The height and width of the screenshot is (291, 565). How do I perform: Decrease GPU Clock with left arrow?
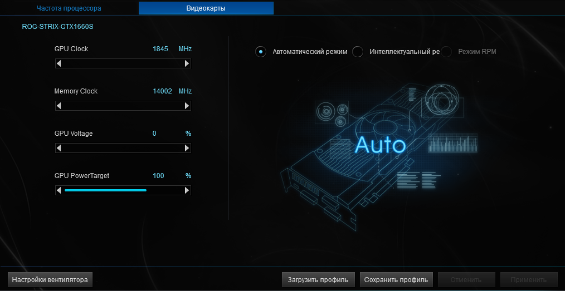59,63
